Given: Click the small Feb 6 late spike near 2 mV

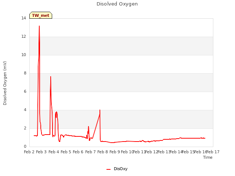Looking at the screenshot, I should pos(88,126).
